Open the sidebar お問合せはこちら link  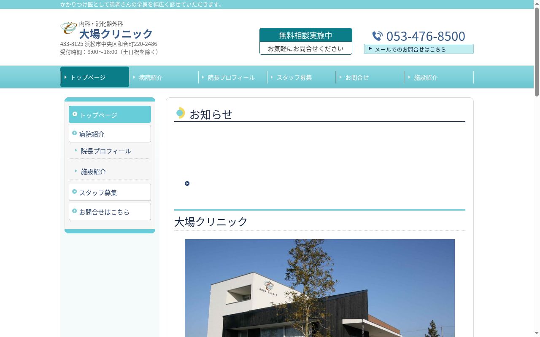110,211
